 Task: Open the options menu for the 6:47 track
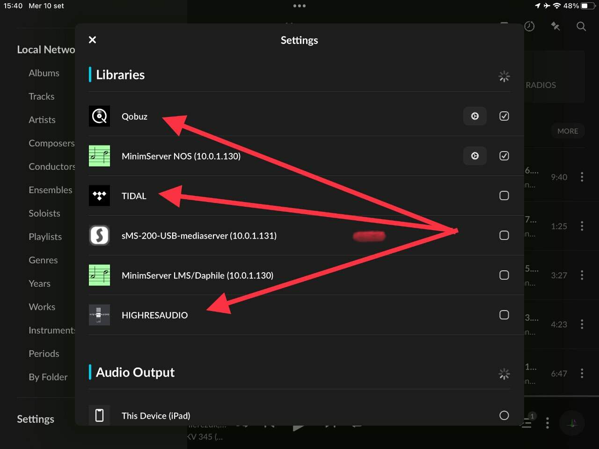[582, 373]
